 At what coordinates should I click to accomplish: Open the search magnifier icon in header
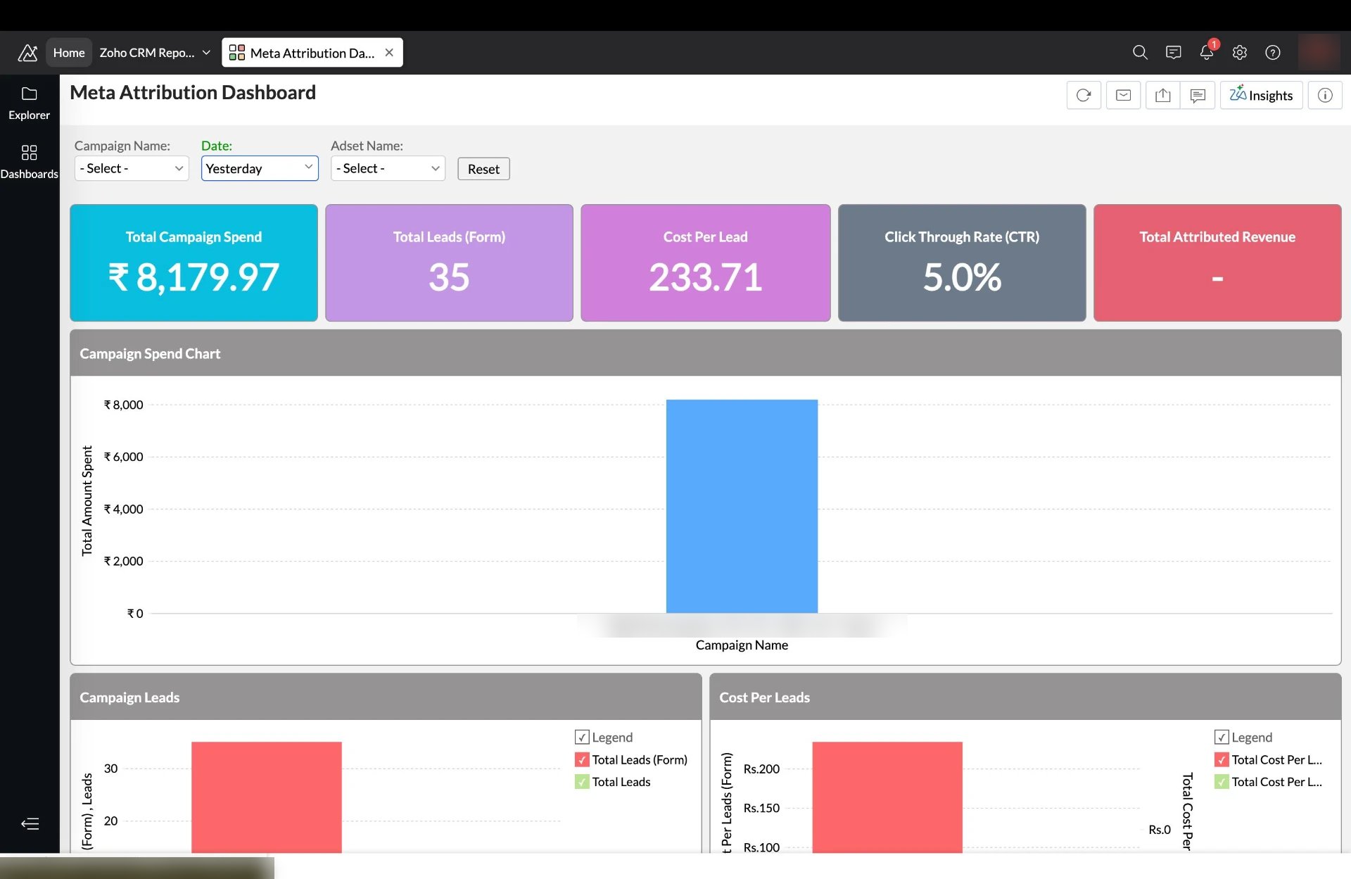1140,53
